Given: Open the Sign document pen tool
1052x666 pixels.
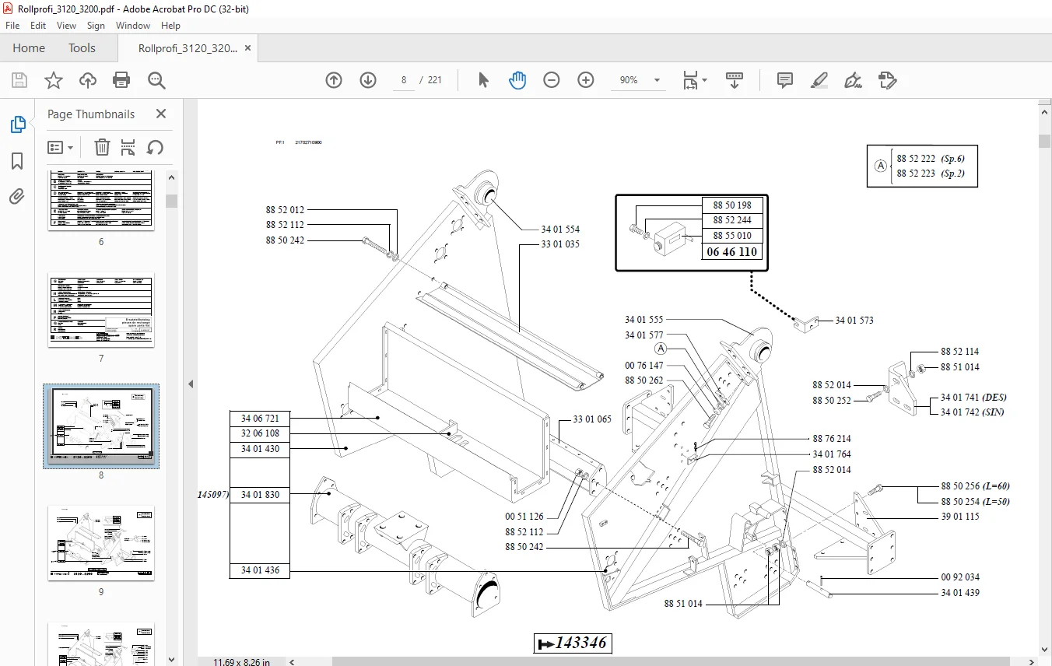Looking at the screenshot, I should click(853, 80).
